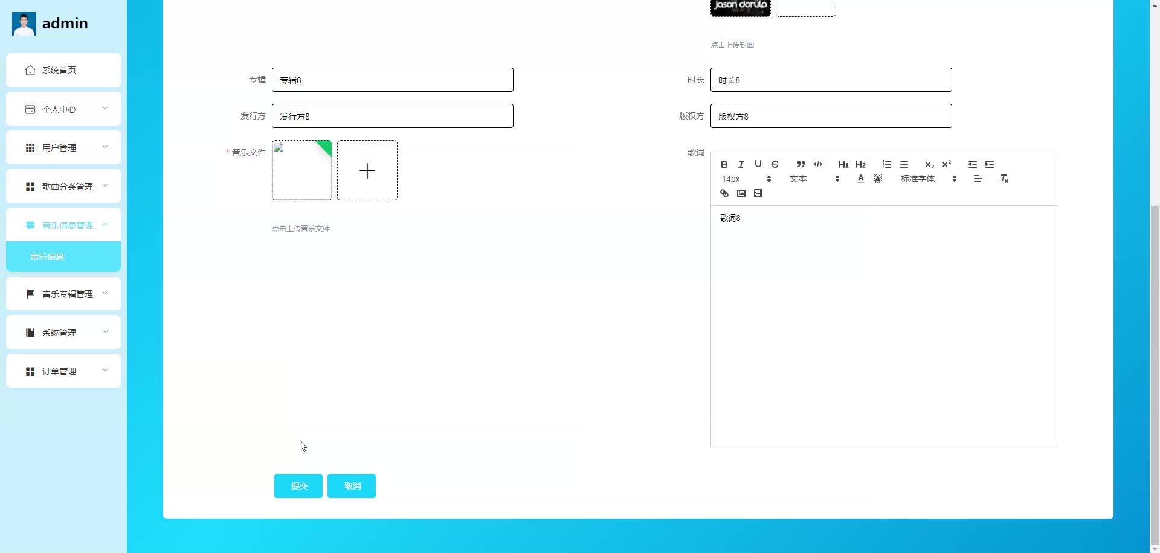Screen dimensions: 1160x553
Task: Focus the 专辑 album input field
Action: 393,80
